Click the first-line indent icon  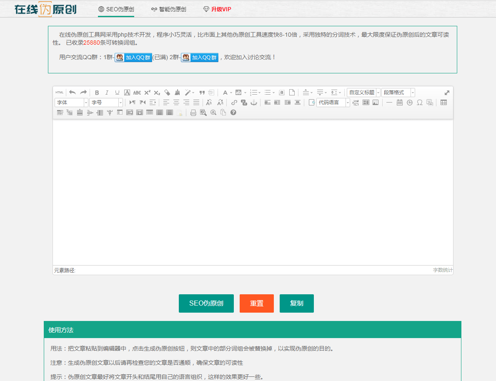pos(153,103)
